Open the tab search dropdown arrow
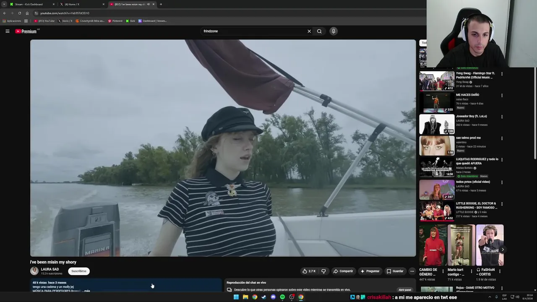 click(x=4, y=4)
